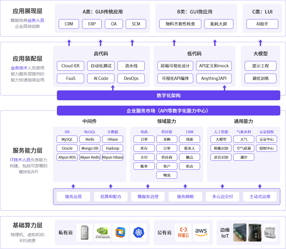
Task: Select the AI助手 box under C类 LUI
Action: point(262,24)
